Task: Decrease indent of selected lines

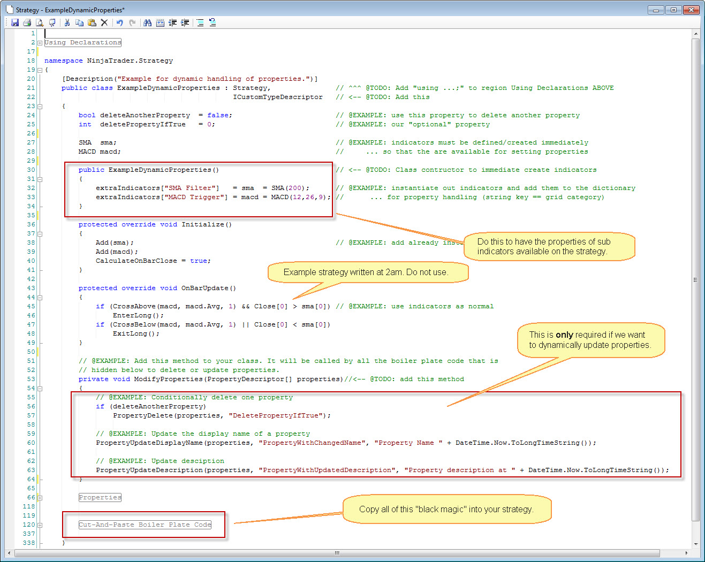Action: 173,22
